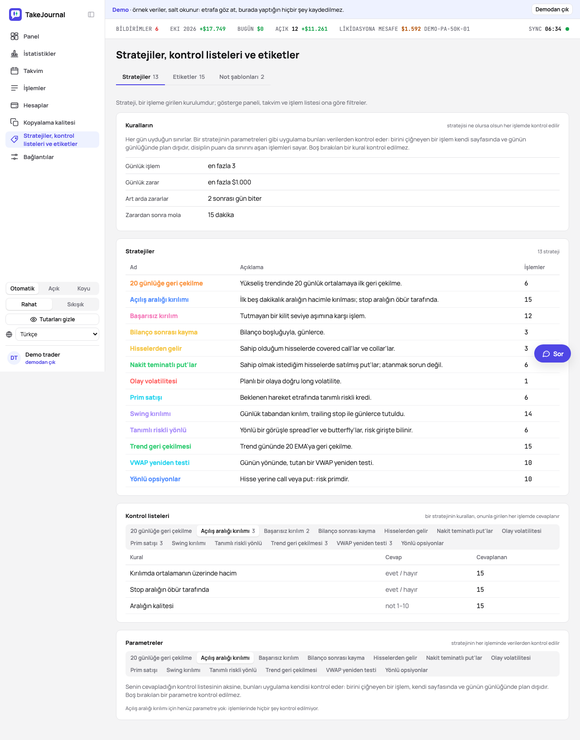Select Swing kırılımı in Parametreler
Image resolution: width=580 pixels, height=740 pixels.
pyautogui.click(x=184, y=670)
